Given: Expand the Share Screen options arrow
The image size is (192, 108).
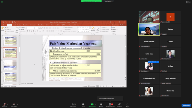Looking at the screenshot, I should point(96,104).
